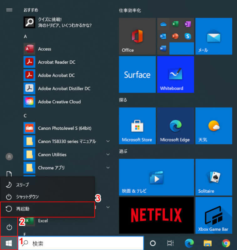Open the Microsoft Store tile
This screenshot has width=237, height=250.
point(137,126)
